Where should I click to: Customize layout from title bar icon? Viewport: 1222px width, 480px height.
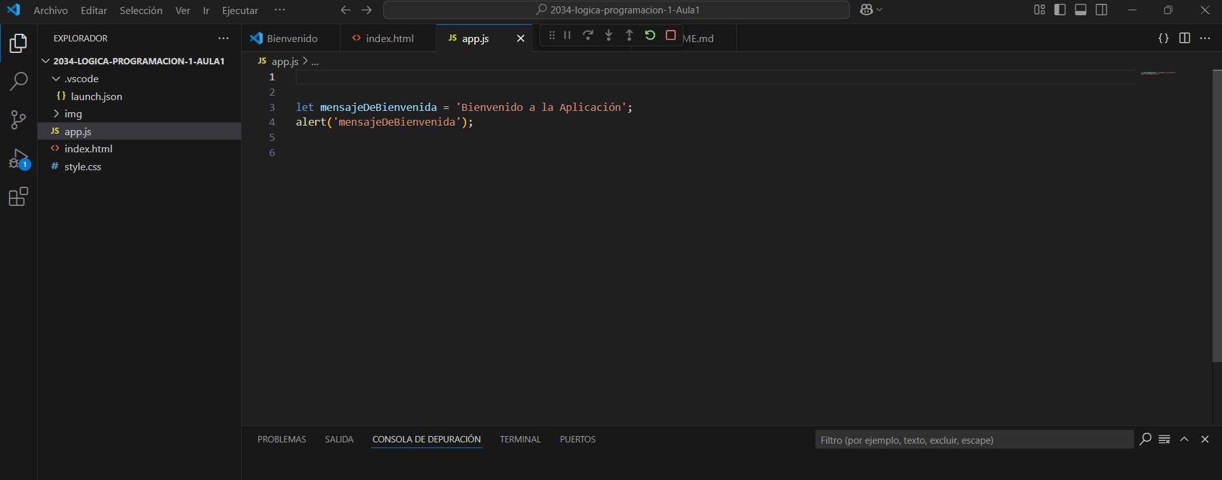pyautogui.click(x=1040, y=10)
